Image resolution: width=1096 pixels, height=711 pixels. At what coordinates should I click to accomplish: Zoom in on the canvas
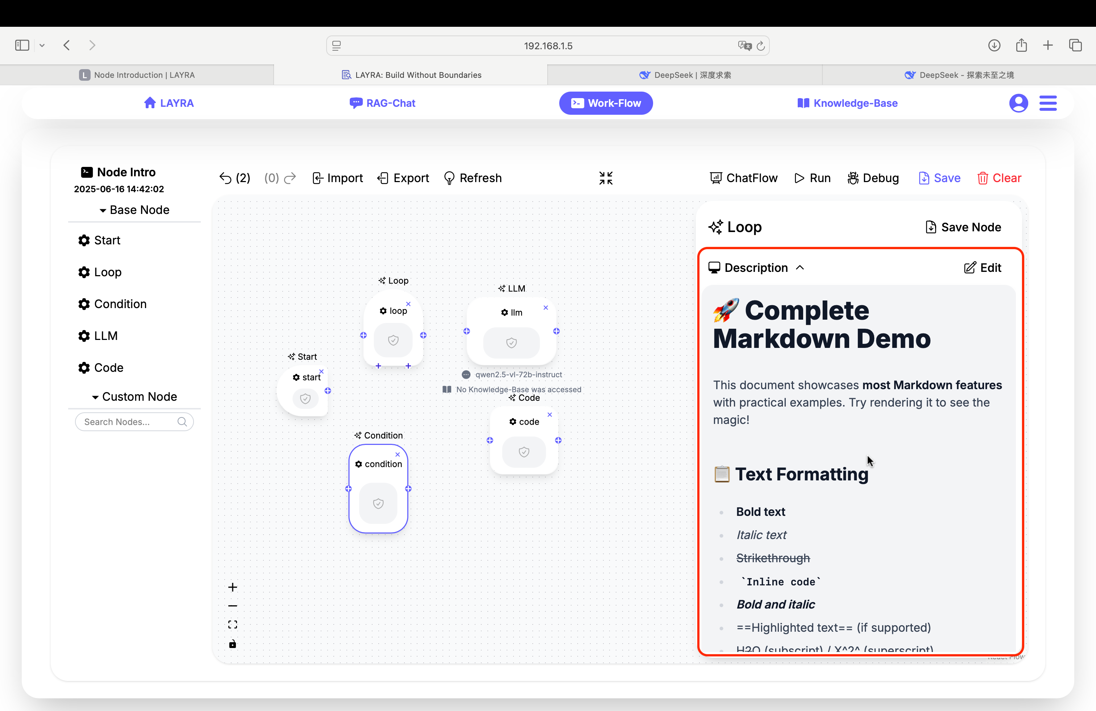(233, 587)
